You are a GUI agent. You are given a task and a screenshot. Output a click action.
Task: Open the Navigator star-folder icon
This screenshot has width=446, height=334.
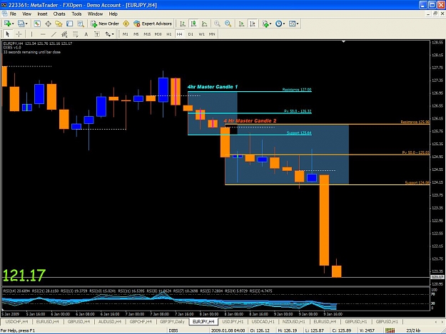point(59,24)
